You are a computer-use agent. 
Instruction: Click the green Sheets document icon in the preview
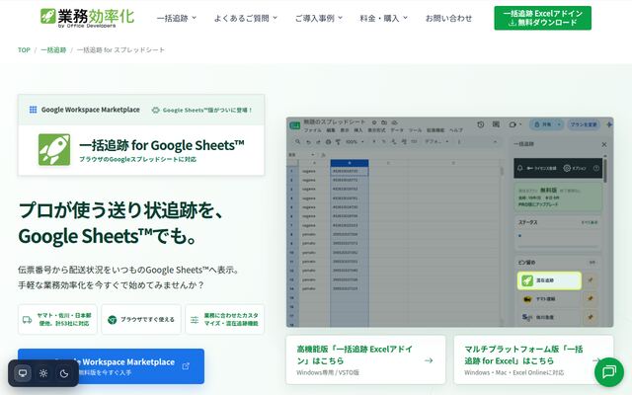(x=294, y=125)
